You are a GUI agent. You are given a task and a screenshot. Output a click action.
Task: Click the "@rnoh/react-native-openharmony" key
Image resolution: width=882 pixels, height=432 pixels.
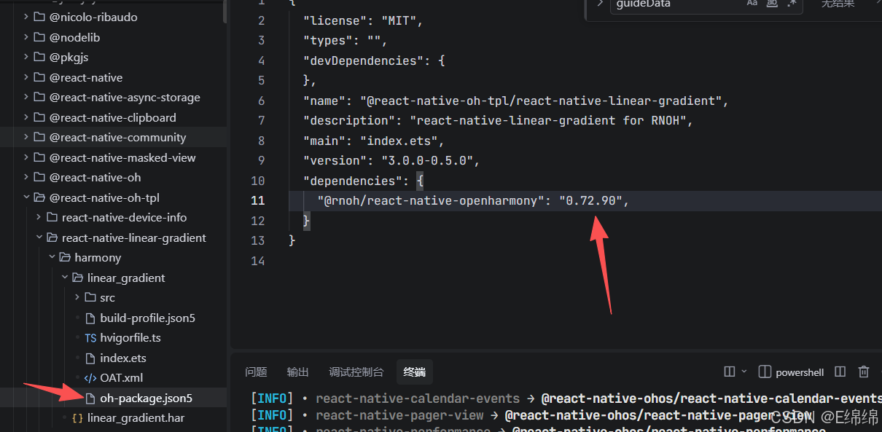coord(432,200)
